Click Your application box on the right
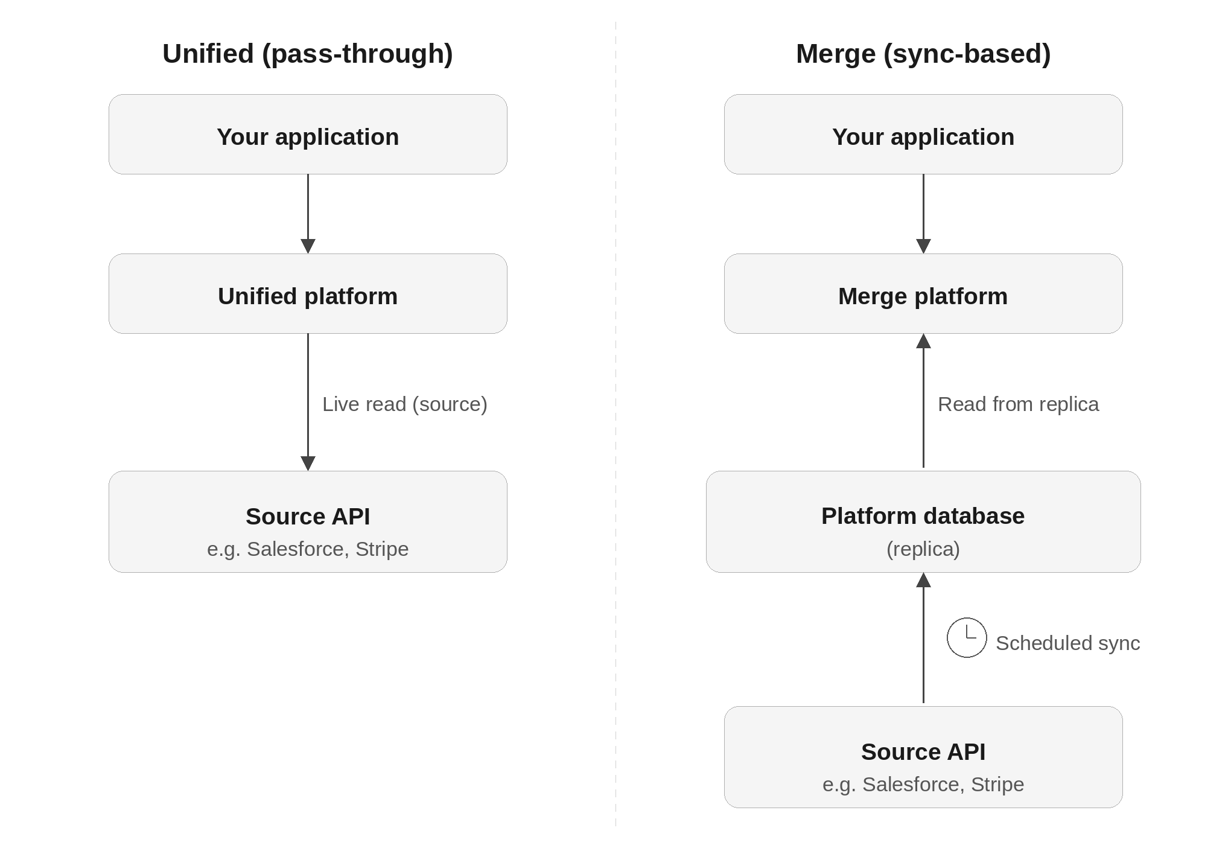 tap(923, 135)
